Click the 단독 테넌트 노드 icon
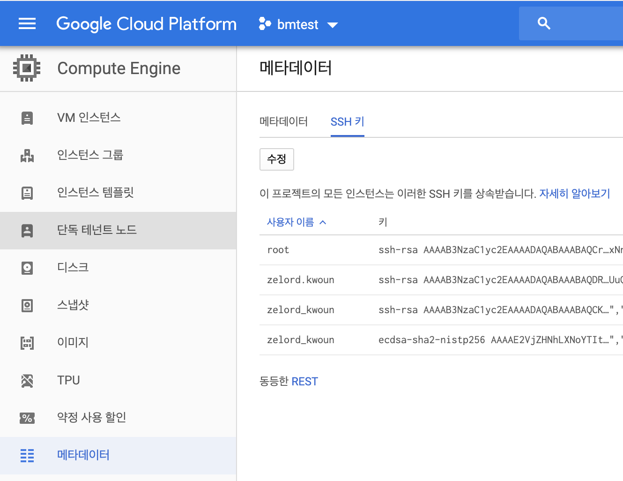Screen dimensions: 623x481 click(x=27, y=230)
